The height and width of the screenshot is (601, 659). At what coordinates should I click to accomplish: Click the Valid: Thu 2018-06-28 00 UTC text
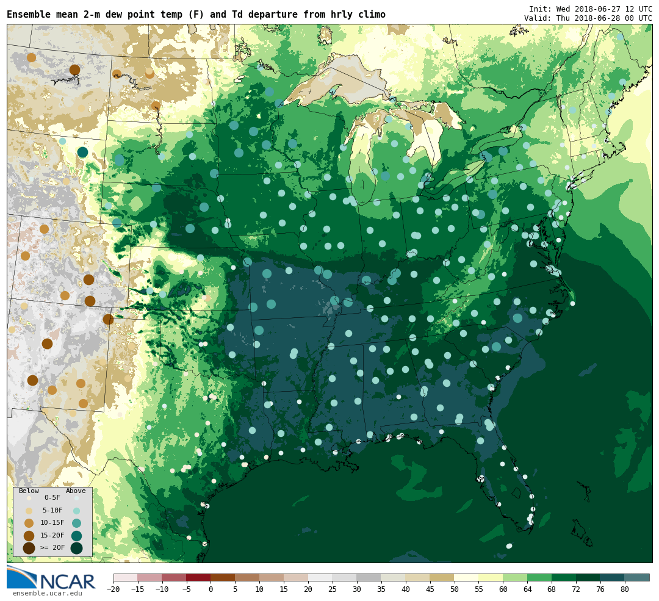pyautogui.click(x=588, y=18)
